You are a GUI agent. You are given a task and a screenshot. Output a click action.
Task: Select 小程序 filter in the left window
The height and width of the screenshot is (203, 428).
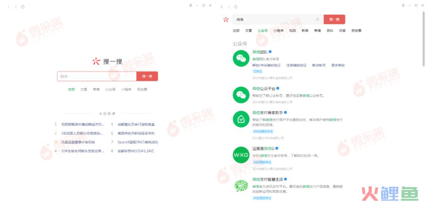(126, 89)
